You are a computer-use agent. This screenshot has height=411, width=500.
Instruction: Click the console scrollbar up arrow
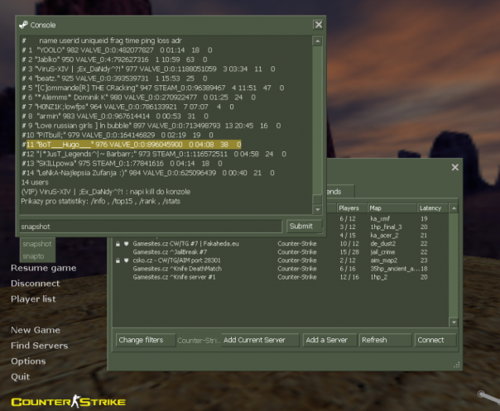pos(317,41)
